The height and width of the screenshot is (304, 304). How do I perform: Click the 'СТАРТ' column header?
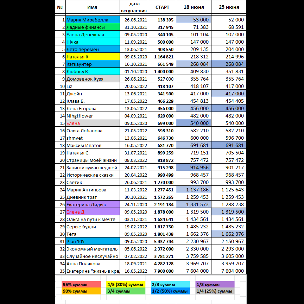tap(162, 7)
